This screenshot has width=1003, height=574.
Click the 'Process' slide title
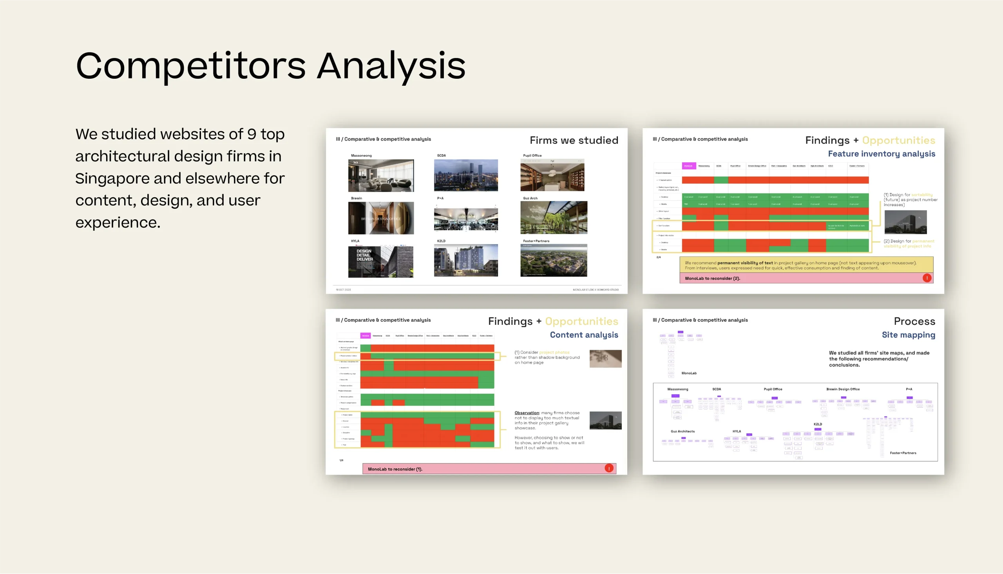[914, 321]
